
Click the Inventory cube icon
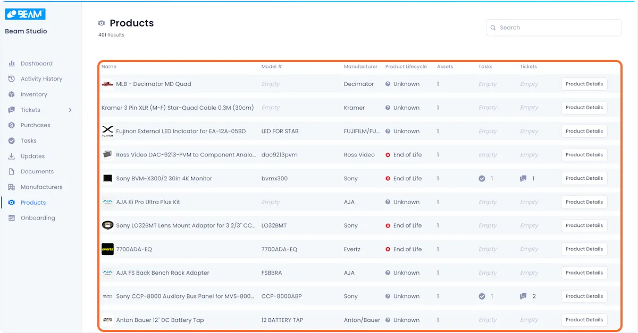(12, 94)
